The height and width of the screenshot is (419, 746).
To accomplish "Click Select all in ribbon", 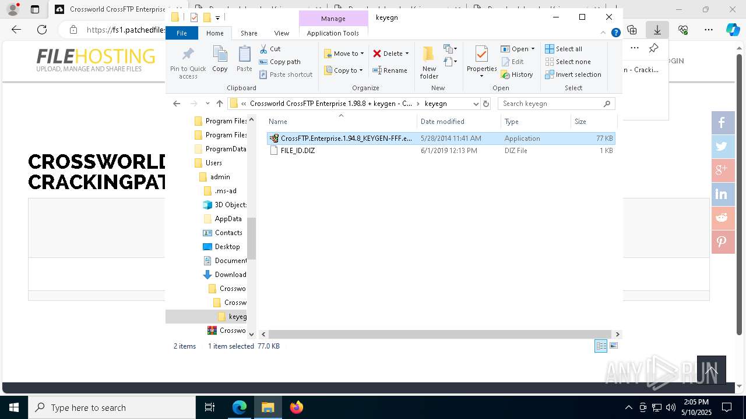I will [564, 49].
